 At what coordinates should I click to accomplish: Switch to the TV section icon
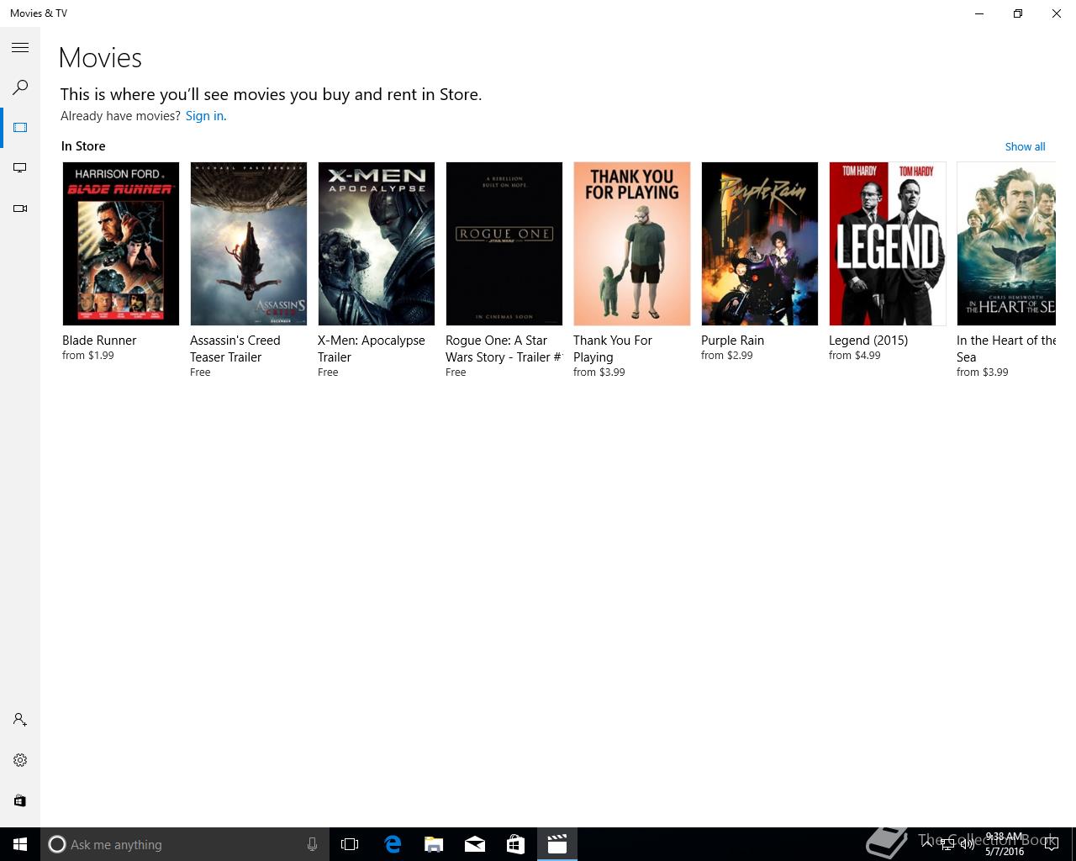20,168
